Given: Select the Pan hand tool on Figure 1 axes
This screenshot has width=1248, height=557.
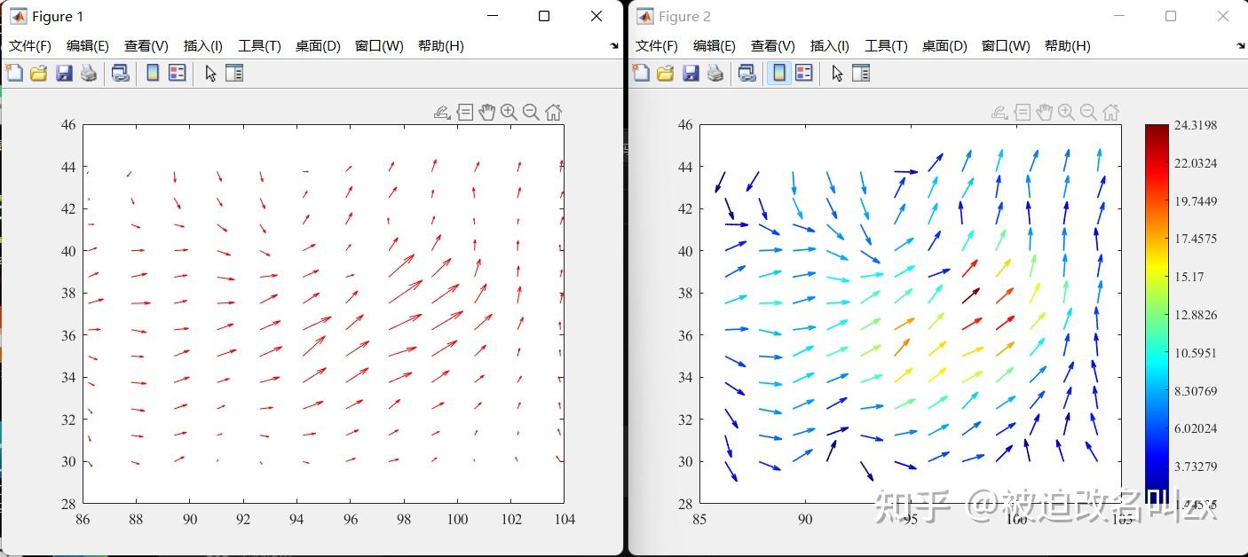Looking at the screenshot, I should click(x=486, y=112).
